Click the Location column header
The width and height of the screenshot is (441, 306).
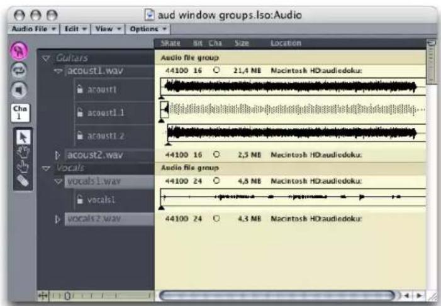tap(286, 43)
